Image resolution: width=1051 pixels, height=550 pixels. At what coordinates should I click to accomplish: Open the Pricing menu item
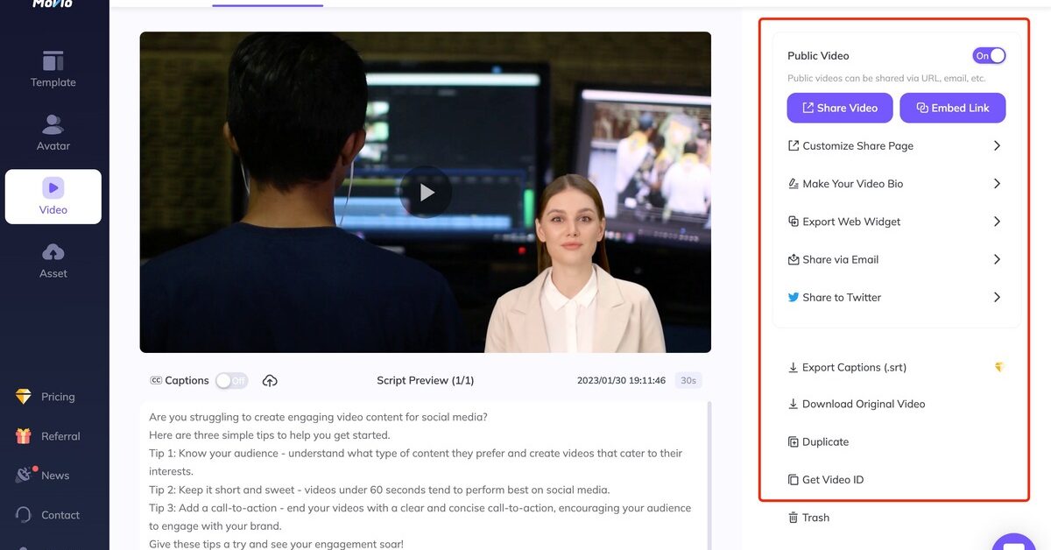pyautogui.click(x=57, y=397)
